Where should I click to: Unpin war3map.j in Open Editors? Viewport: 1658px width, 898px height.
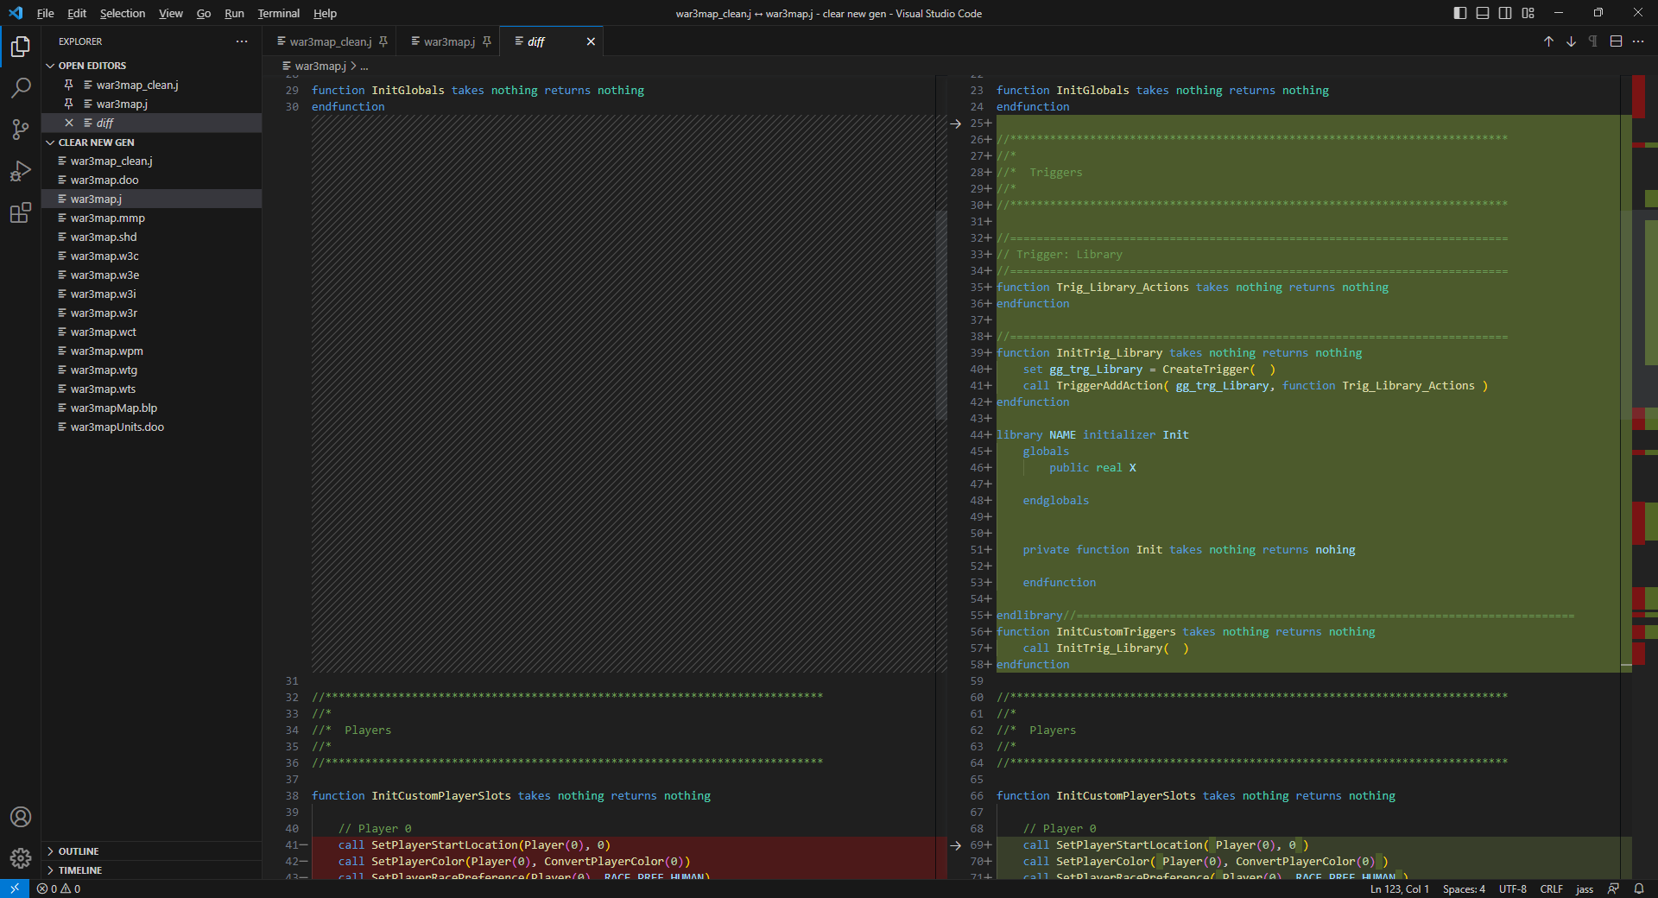[x=69, y=104]
